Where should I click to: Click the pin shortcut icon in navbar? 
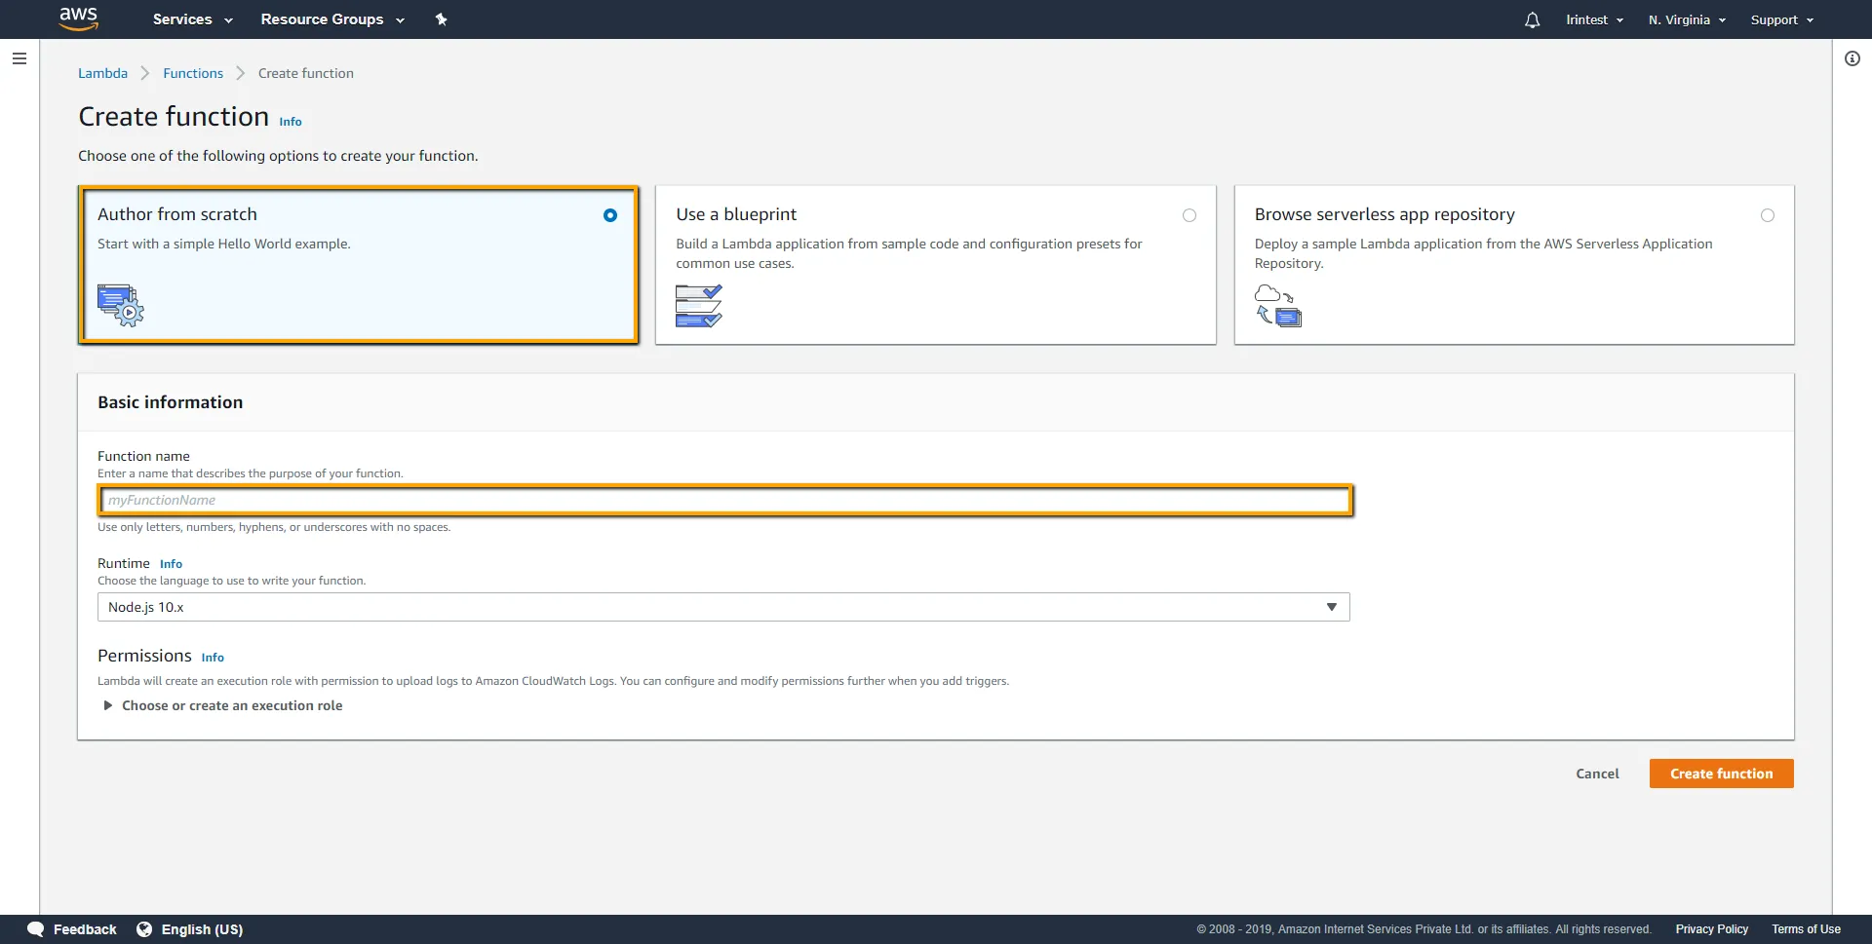(x=441, y=19)
